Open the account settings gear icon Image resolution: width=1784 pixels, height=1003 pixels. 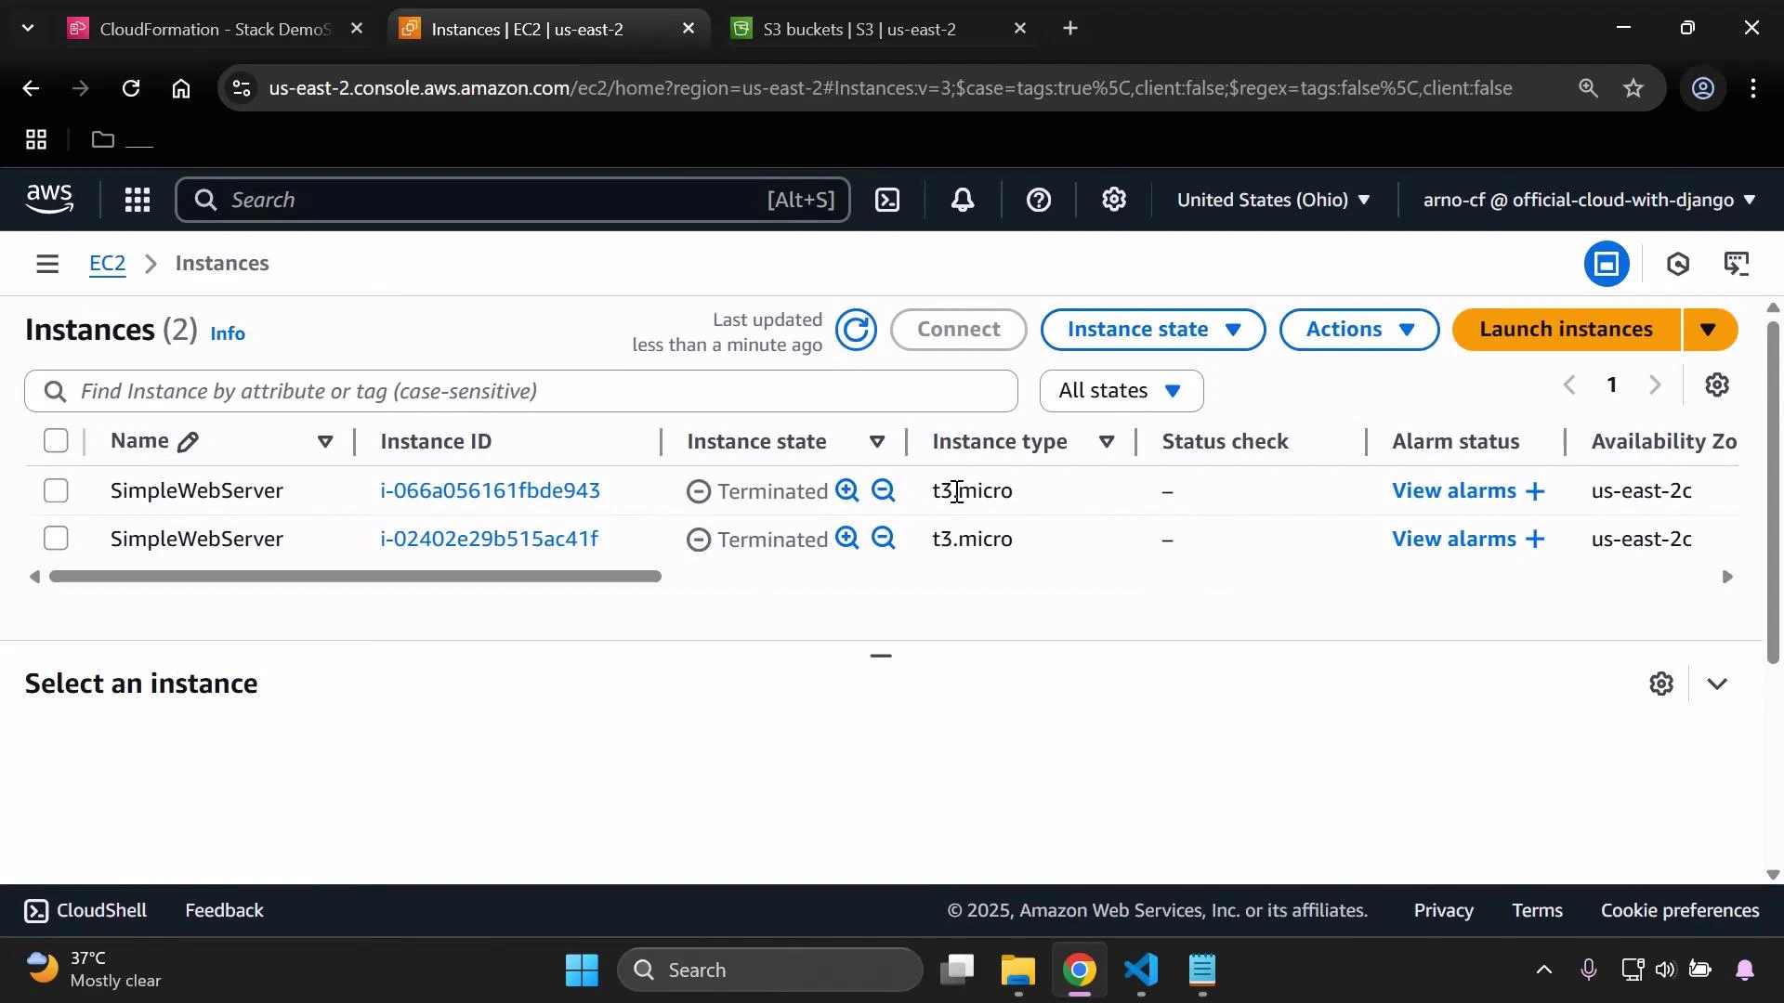click(x=1114, y=200)
